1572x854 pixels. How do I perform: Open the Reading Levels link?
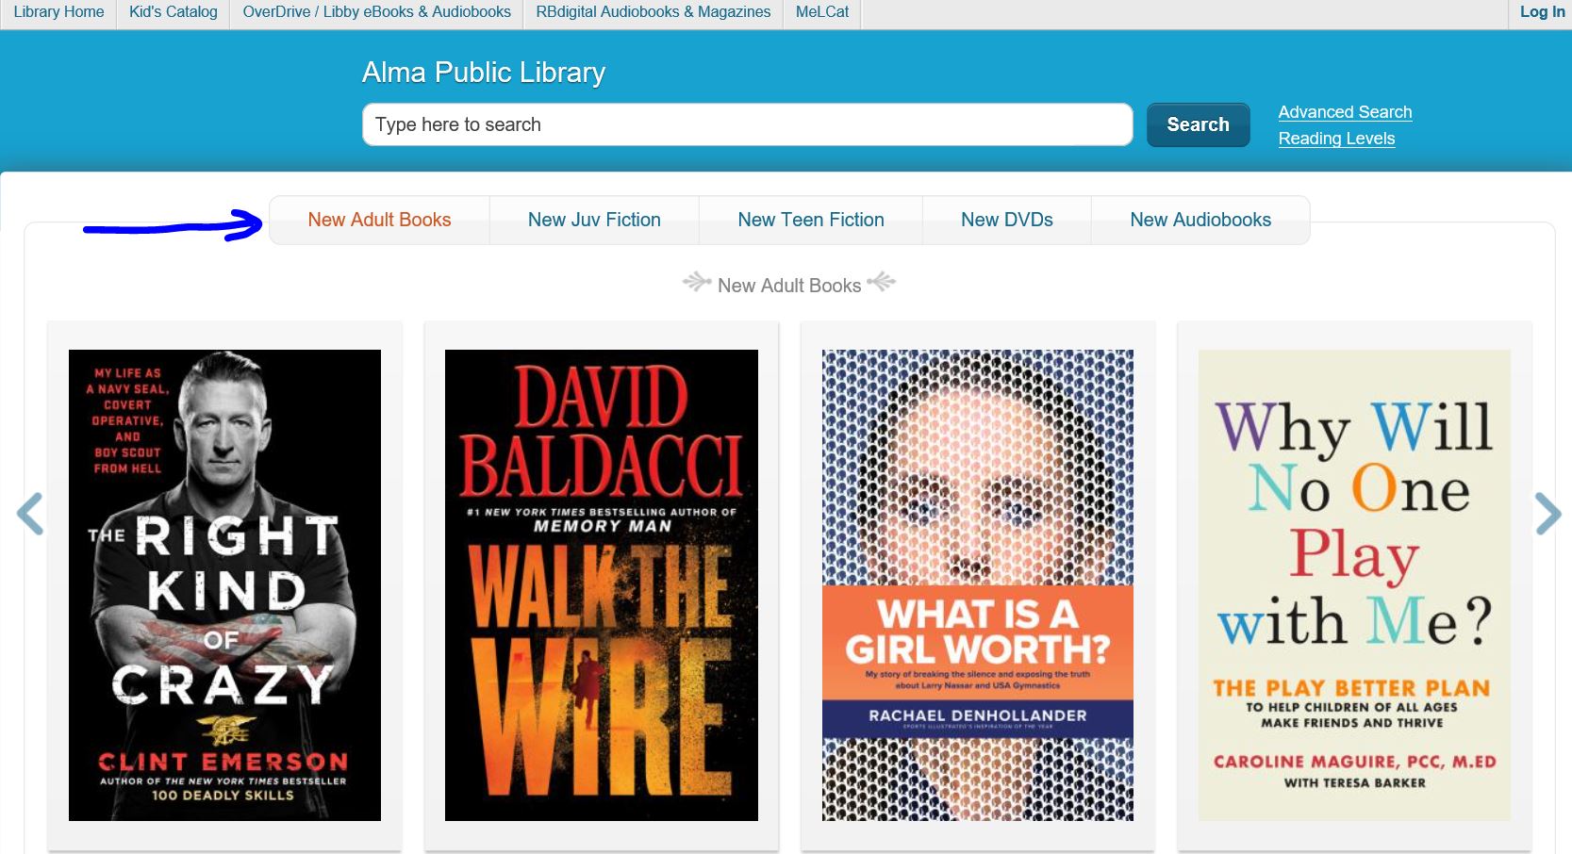(1336, 139)
